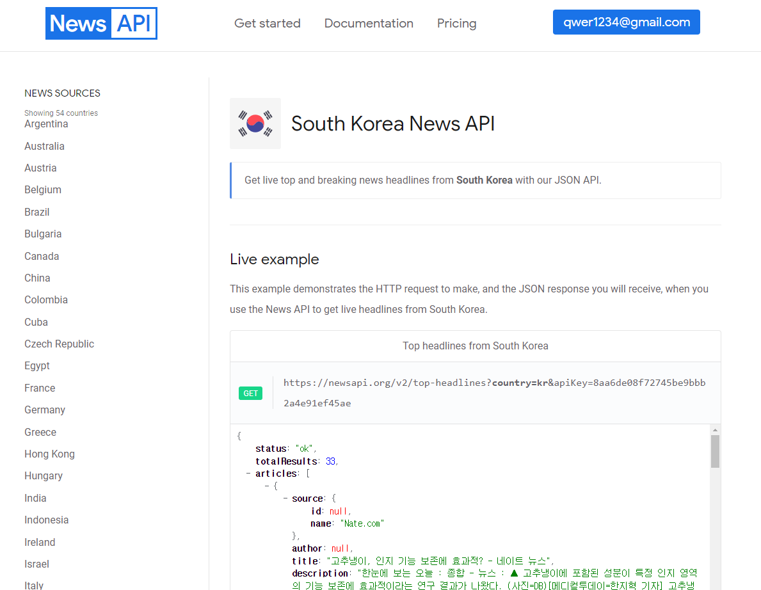This screenshot has height=590, width=761.
Task: Select Austria in news sources
Action: (40, 168)
